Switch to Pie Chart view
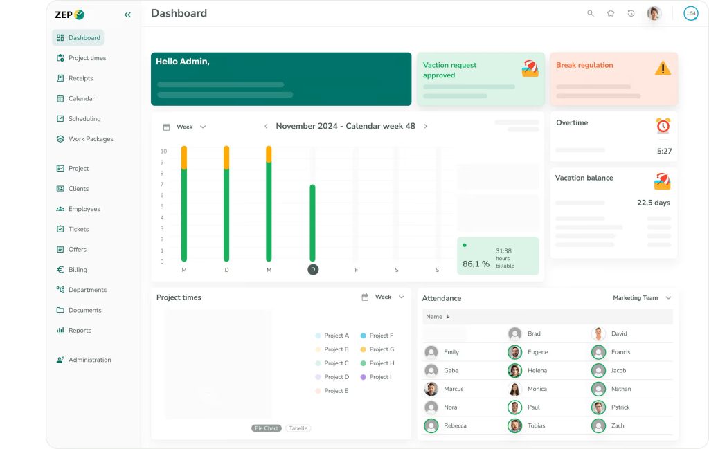 point(267,428)
